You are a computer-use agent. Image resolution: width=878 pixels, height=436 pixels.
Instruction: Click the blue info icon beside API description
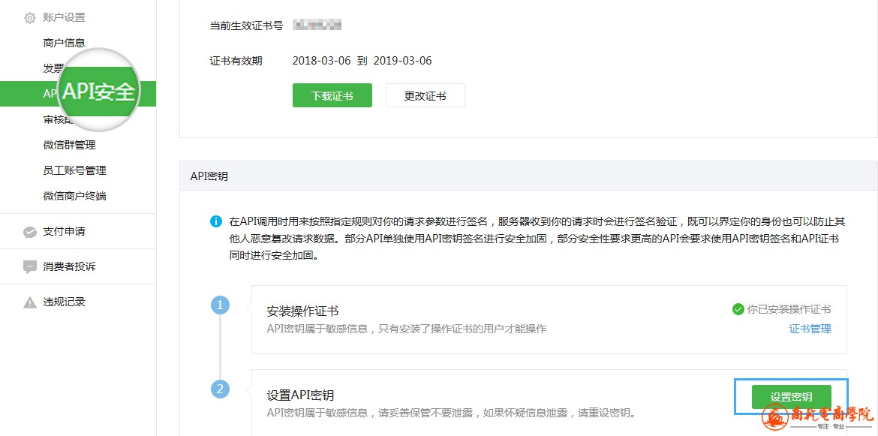click(216, 221)
